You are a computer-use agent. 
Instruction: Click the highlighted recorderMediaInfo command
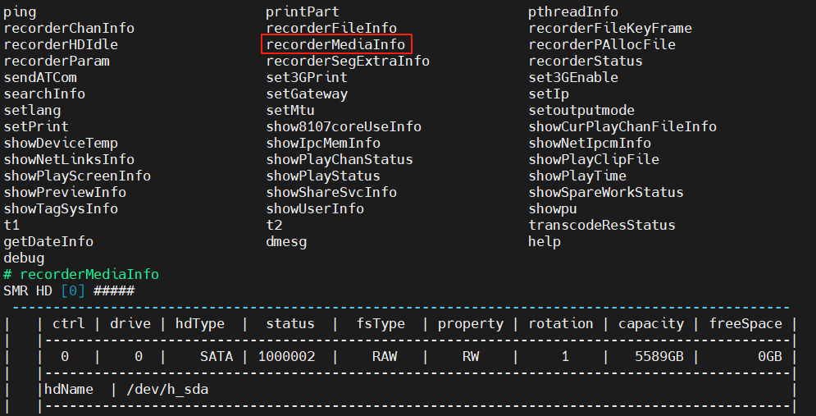point(335,45)
